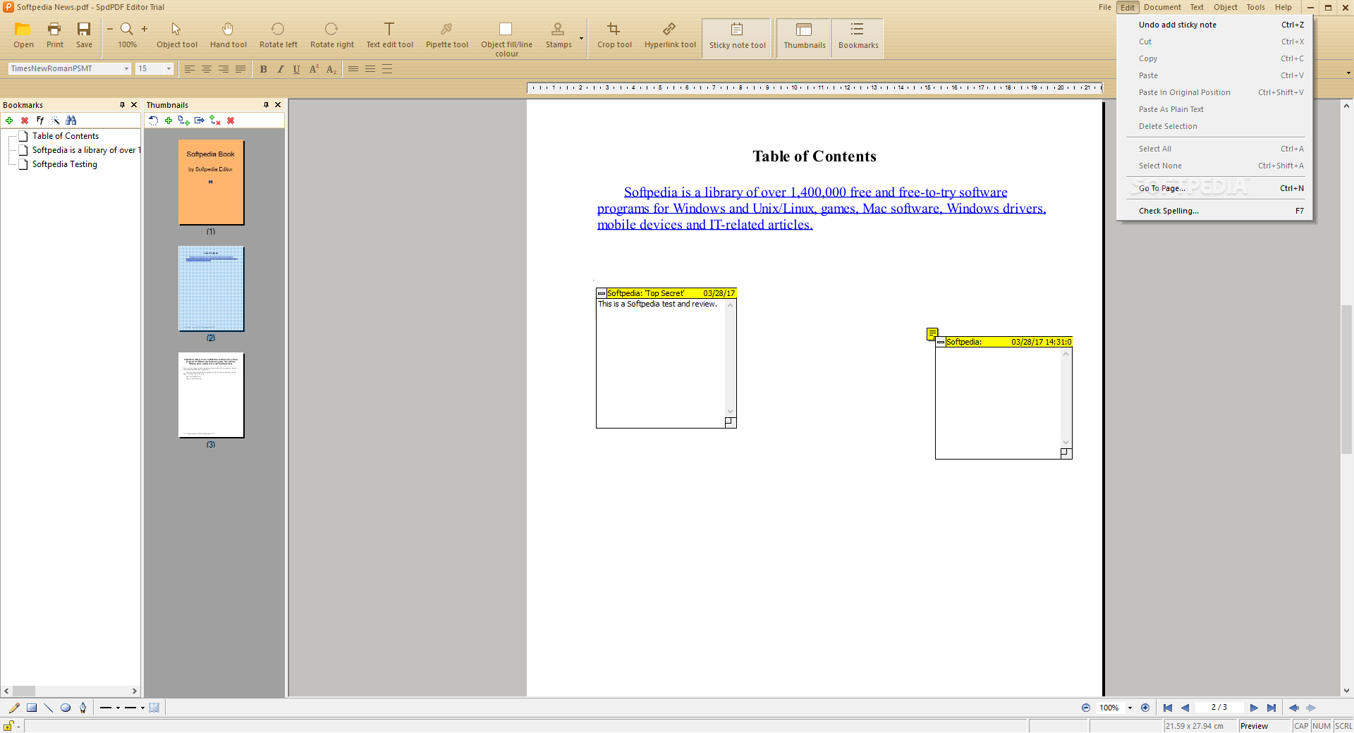Toggle Bold formatting
Screen dimensions: 1354x733
tap(263, 69)
